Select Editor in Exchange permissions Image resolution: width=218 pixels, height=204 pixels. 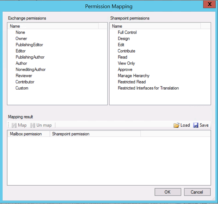21,51
